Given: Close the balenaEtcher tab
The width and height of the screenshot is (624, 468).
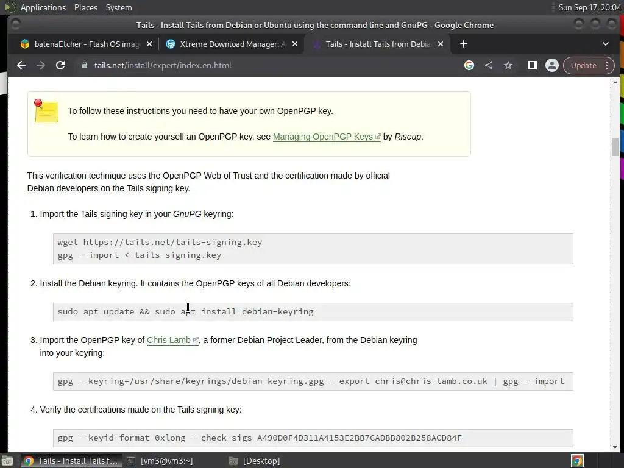Looking at the screenshot, I should (x=149, y=44).
